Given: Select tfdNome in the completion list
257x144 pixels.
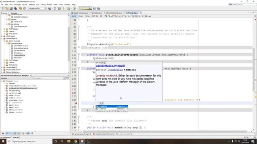Looking at the screenshot, I should point(112,108).
